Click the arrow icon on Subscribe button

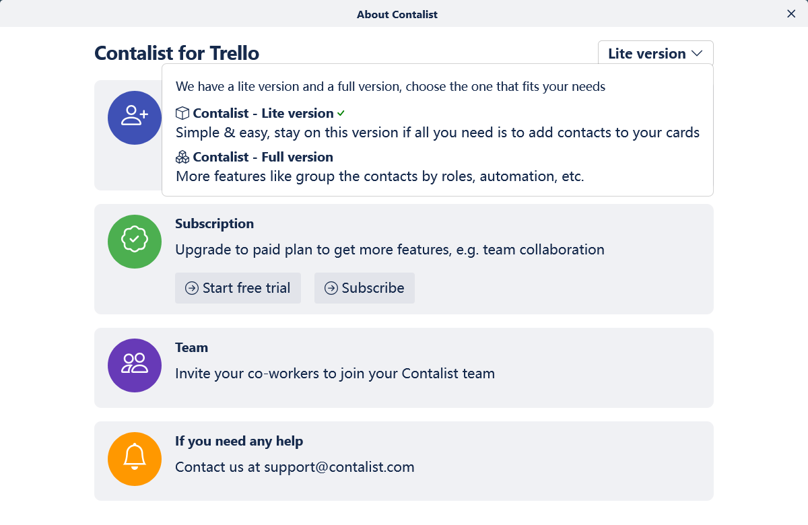tap(331, 288)
